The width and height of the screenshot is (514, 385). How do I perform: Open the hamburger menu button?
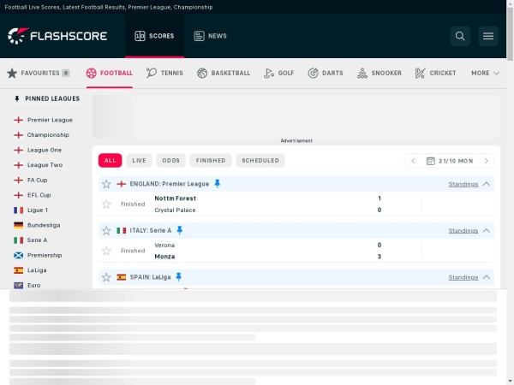coord(488,36)
